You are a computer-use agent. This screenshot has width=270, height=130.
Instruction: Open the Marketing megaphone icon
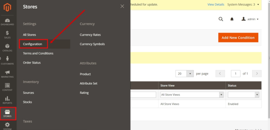point(7,74)
